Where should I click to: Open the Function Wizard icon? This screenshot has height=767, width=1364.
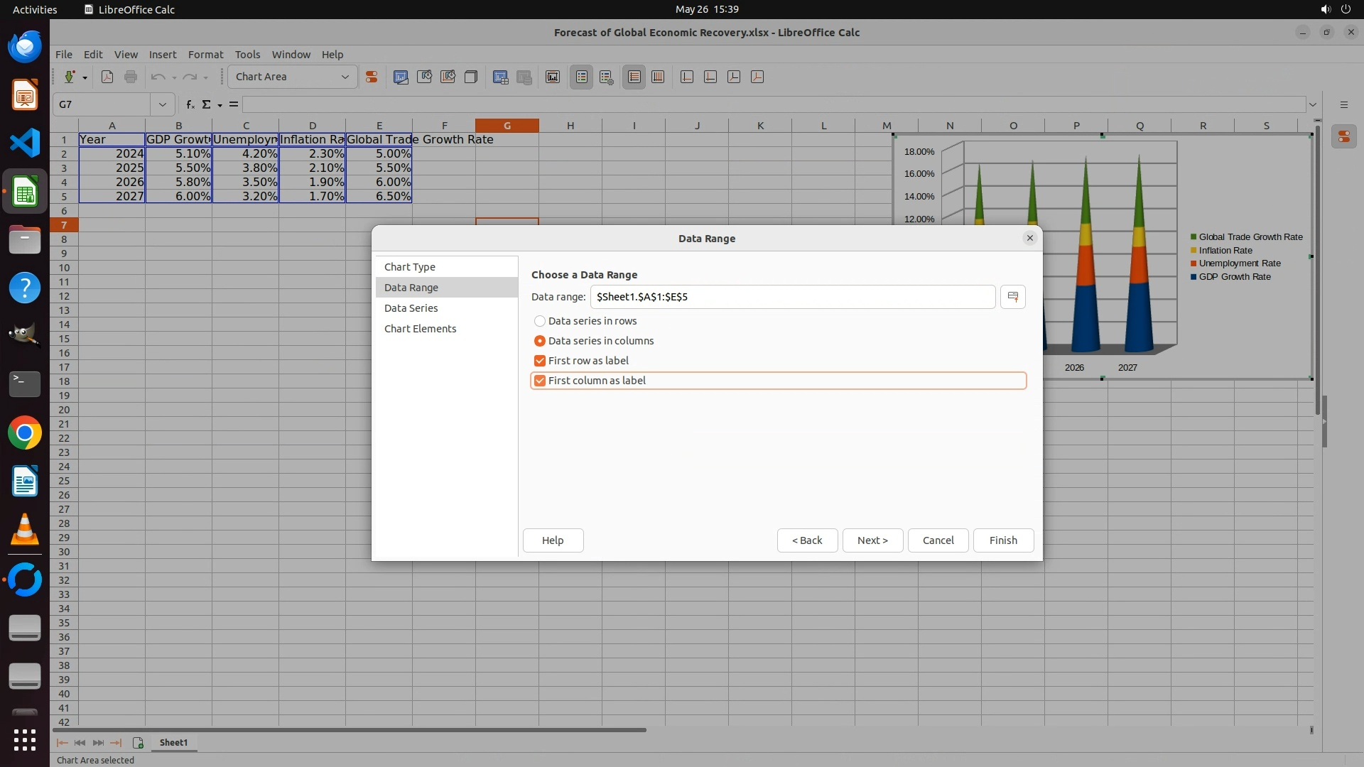pyautogui.click(x=190, y=104)
